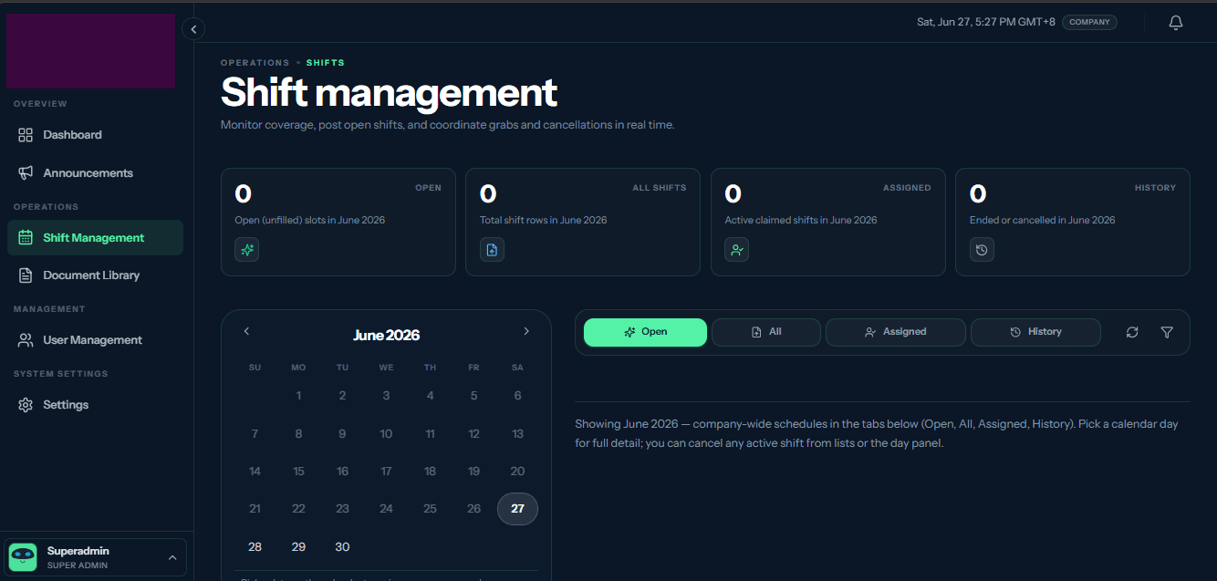Click the Settings gear icon
Image resolution: width=1217 pixels, height=581 pixels.
26,405
